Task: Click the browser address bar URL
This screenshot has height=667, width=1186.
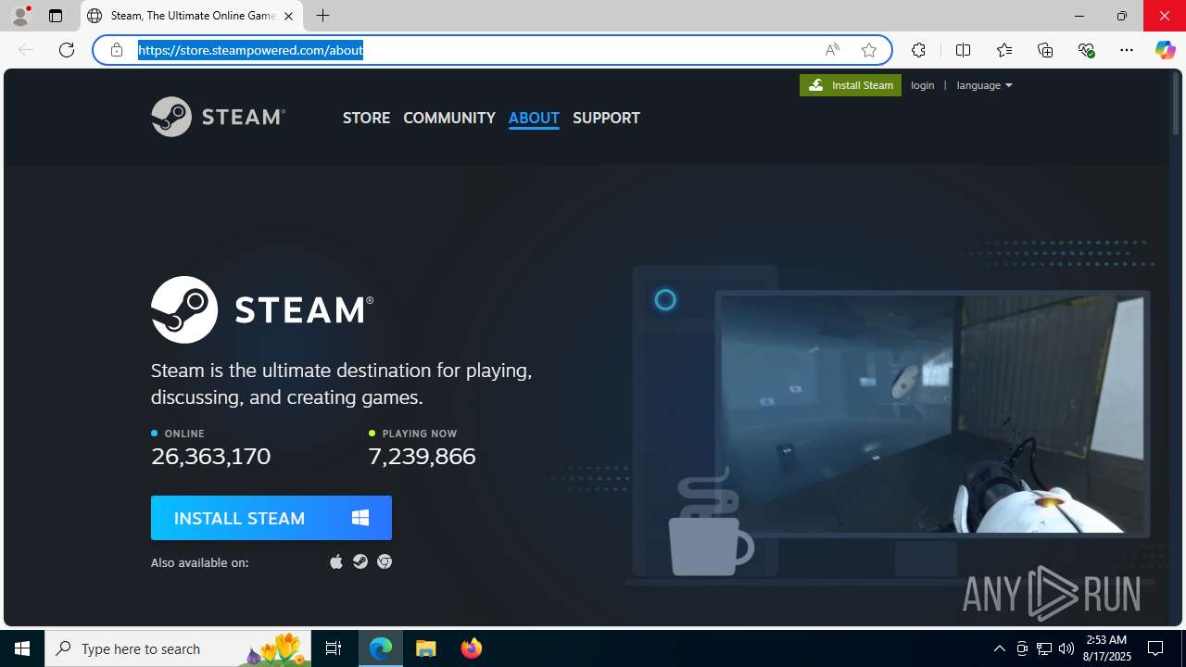Action: pyautogui.click(x=250, y=50)
